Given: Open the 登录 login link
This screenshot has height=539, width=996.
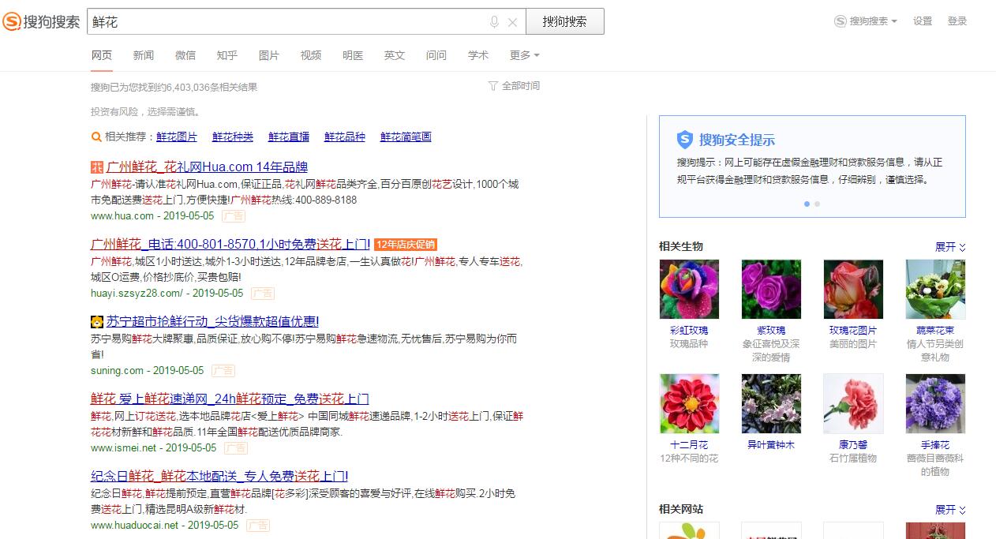Looking at the screenshot, I should 957,21.
